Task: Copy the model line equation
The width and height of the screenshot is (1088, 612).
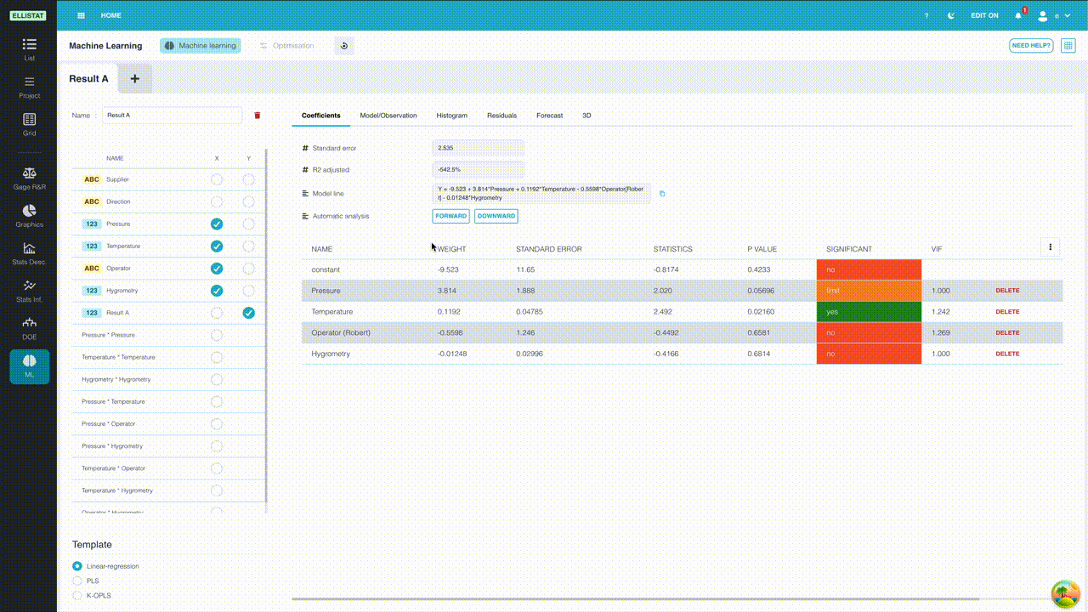Action: (662, 194)
